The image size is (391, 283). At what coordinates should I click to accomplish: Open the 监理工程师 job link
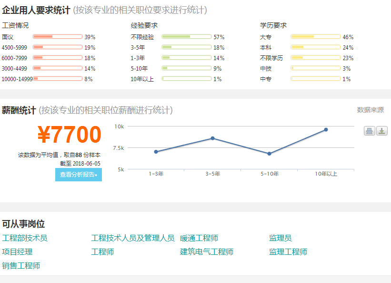[288, 252]
